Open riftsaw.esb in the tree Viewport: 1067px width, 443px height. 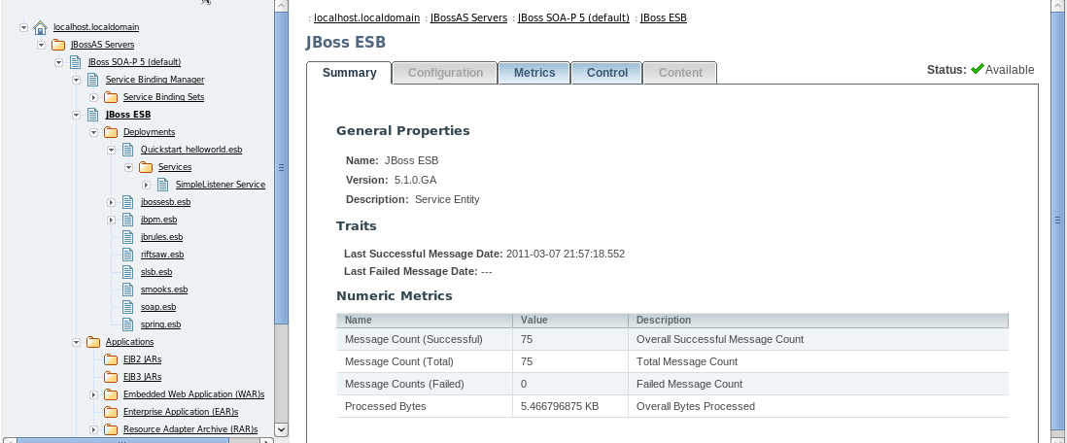[x=161, y=255]
